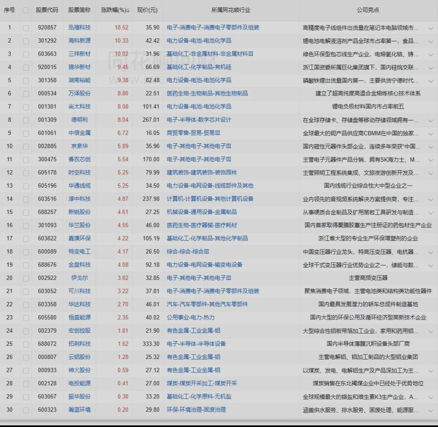Screen dimensions: 438x427
Task: Toggle the select-all checkbox in the table header
Action: pos(26,11)
